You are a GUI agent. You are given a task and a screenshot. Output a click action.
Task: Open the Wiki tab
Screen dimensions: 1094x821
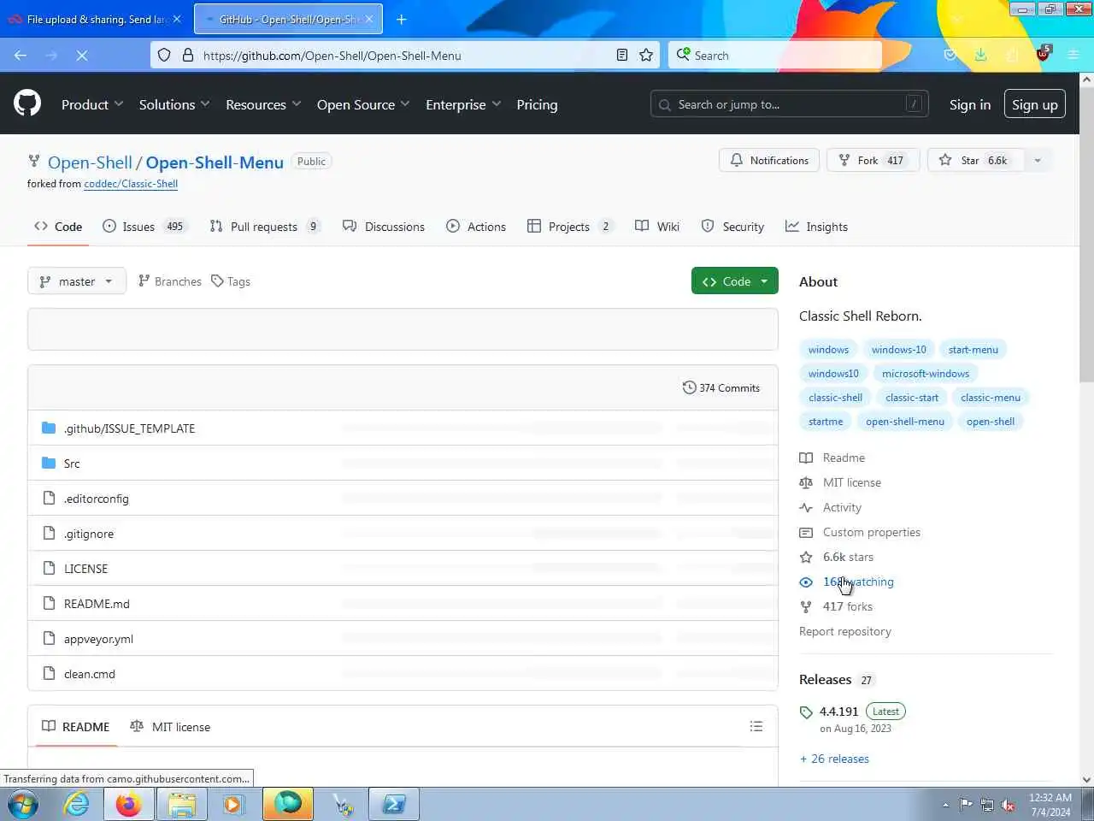[x=657, y=227]
